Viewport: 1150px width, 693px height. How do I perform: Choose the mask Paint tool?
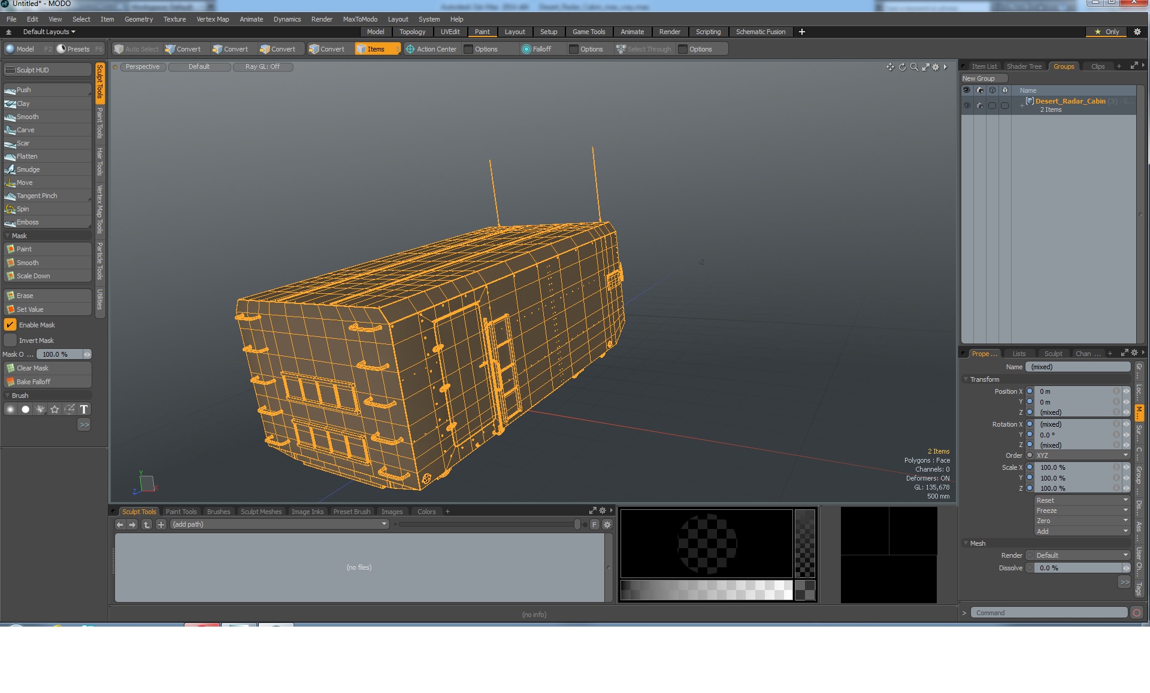(x=47, y=249)
